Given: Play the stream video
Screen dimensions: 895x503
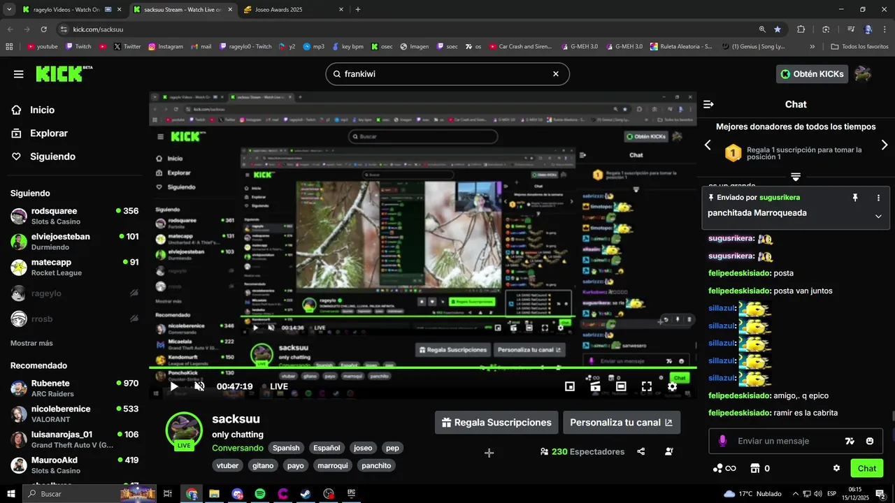Looking at the screenshot, I should (x=174, y=386).
